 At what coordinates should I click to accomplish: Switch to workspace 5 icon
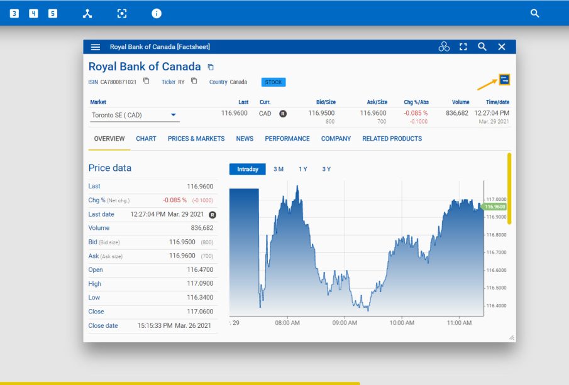pos(53,14)
